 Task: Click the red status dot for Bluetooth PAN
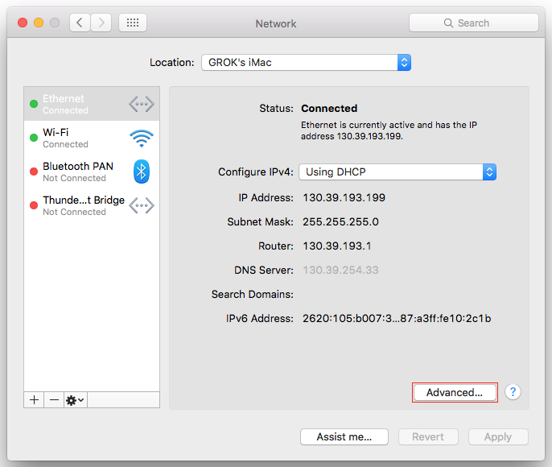point(34,172)
